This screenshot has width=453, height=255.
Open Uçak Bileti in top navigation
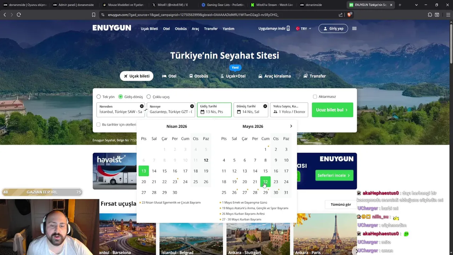(149, 29)
